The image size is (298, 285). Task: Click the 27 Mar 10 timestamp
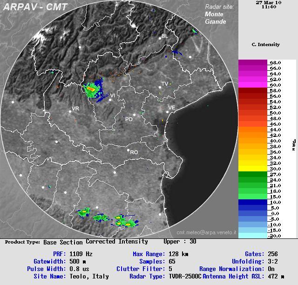tap(269, 2)
